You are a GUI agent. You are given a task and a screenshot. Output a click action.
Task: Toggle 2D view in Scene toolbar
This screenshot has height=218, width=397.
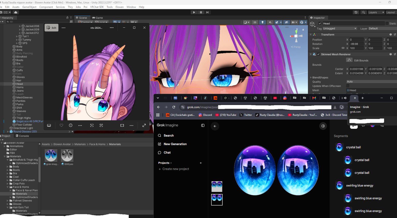point(255,22)
